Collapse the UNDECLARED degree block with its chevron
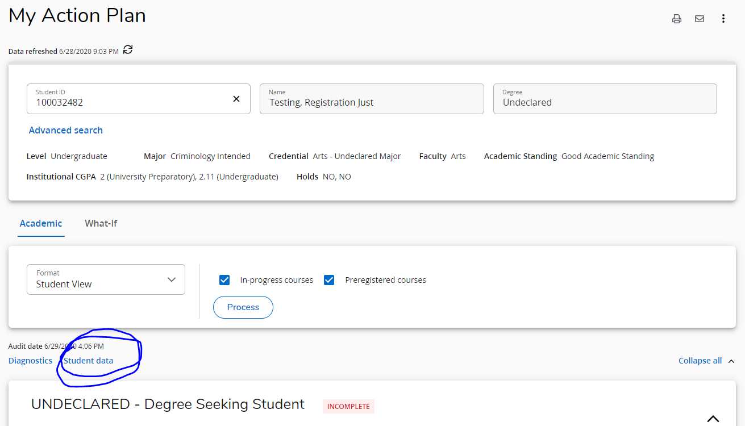745x426 pixels. click(x=713, y=419)
